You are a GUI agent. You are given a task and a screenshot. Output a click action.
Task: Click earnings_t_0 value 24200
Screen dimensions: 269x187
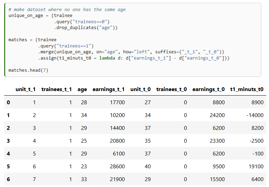[217, 115]
